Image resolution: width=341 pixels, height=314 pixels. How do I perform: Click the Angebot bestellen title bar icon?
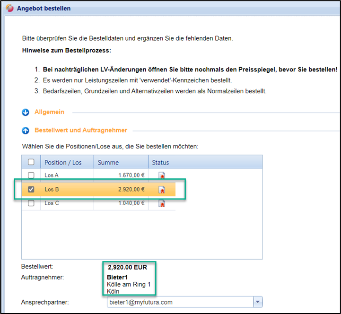(9, 9)
